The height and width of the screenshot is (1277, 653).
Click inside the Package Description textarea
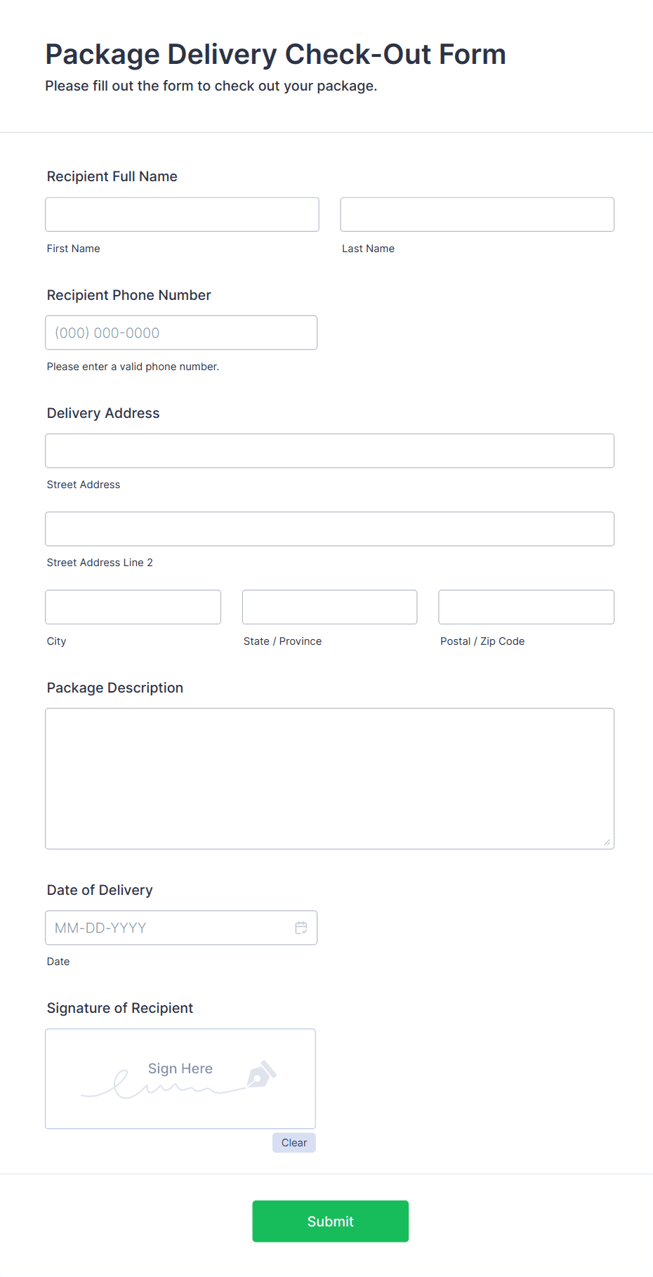329,778
